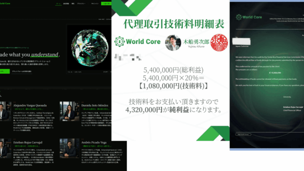Select the name Esteban Rojas Carvajal heading
Image resolution: width=304 pixels, height=171 pixels.
tap(28, 142)
